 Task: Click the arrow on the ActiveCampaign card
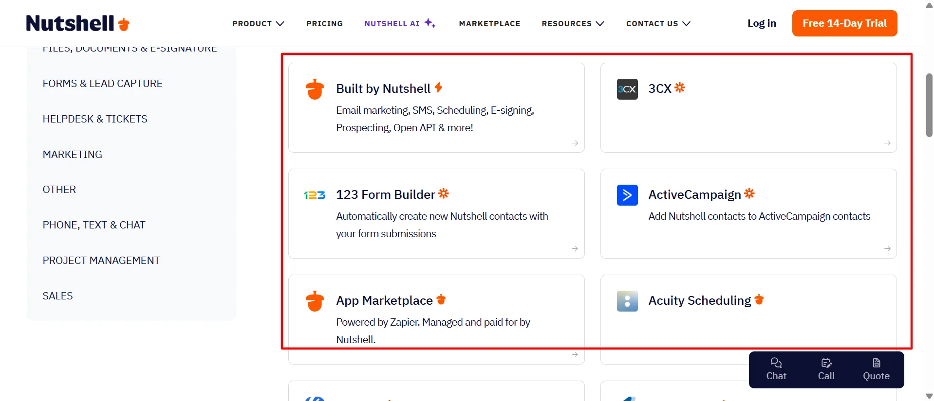pyautogui.click(x=887, y=248)
